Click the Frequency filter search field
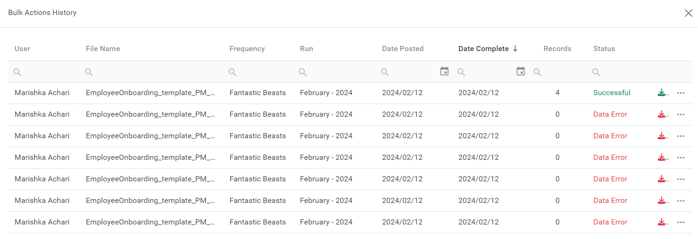The width and height of the screenshot is (698, 239). click(x=263, y=72)
